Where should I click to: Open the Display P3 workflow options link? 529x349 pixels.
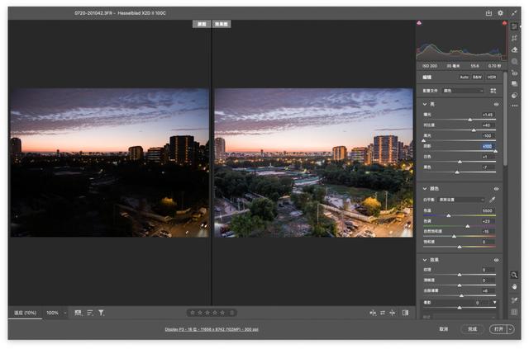coord(212,329)
